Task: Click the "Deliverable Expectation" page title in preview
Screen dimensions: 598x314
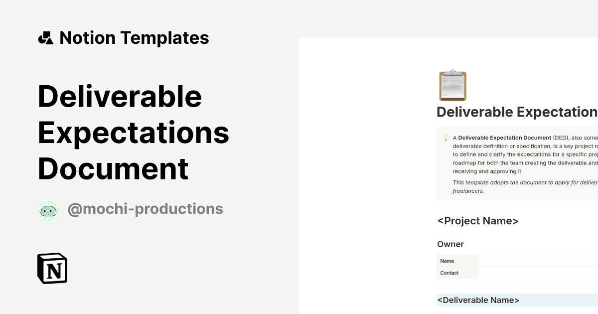Action: (517, 112)
